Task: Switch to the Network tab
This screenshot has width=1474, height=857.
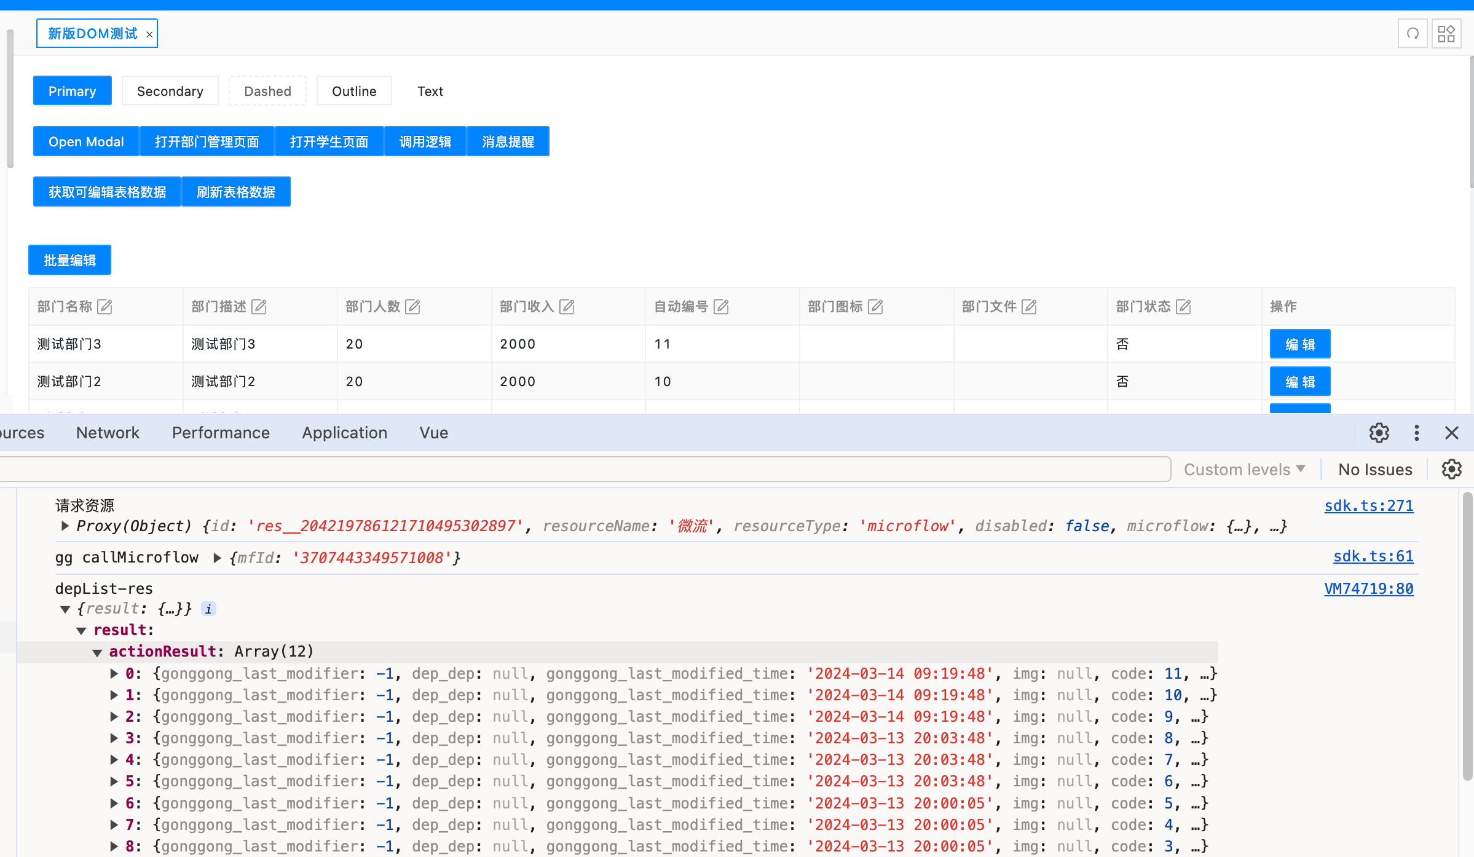Action: point(108,433)
